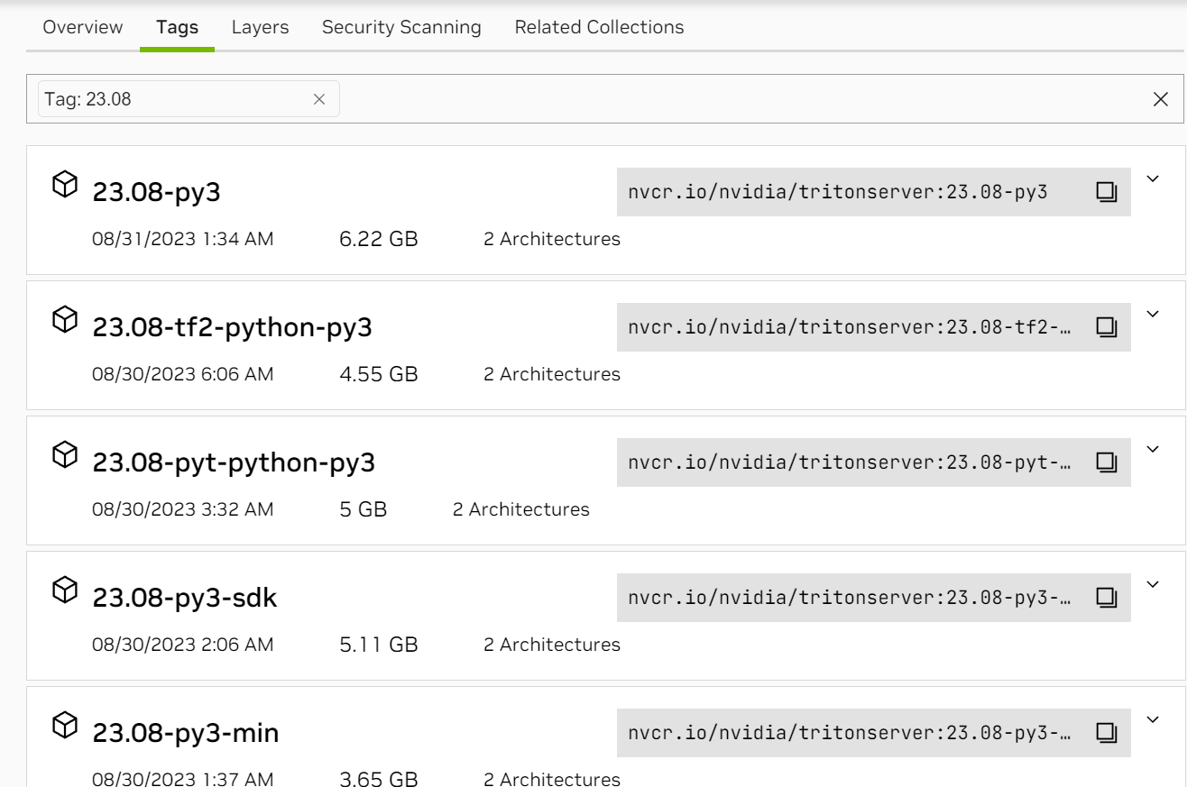
Task: Copy the 23.08-pyt-python-py3 image path
Action: point(1106,462)
